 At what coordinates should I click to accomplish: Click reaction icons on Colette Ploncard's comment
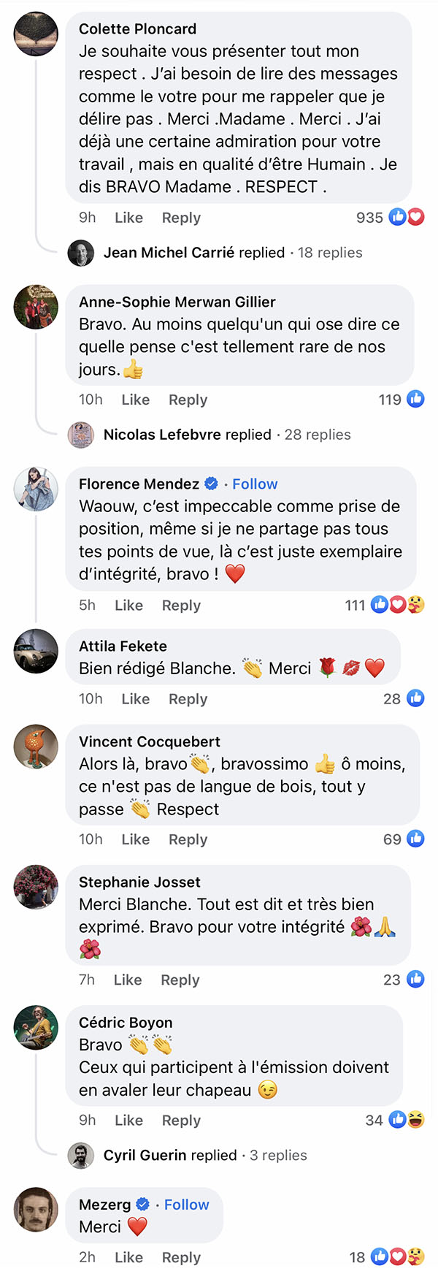click(407, 217)
